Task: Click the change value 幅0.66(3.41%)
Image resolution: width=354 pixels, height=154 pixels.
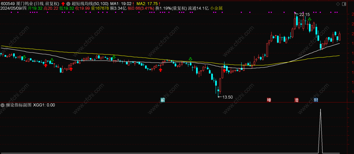Action: click(141, 8)
